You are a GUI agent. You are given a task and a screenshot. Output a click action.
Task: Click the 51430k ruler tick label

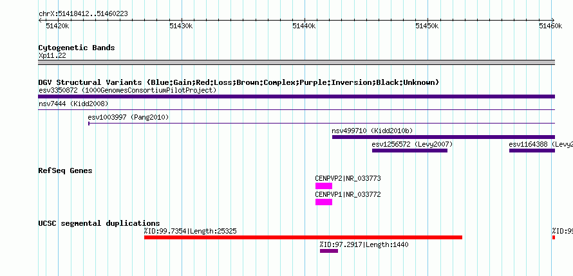pos(181,26)
